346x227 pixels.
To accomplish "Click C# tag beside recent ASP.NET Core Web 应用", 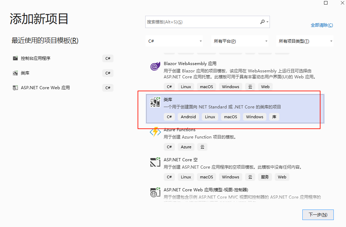I will point(108,88).
